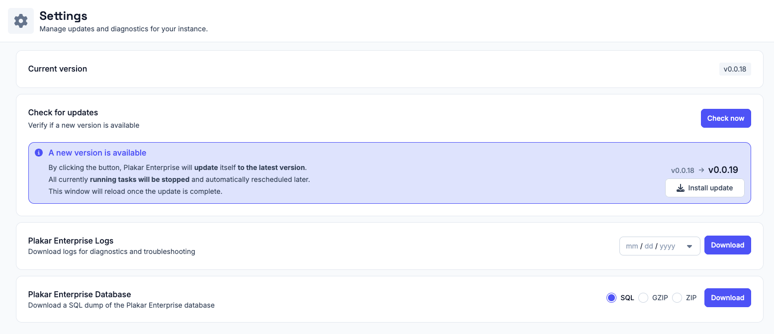Click the download icon on Install update

tap(681, 188)
